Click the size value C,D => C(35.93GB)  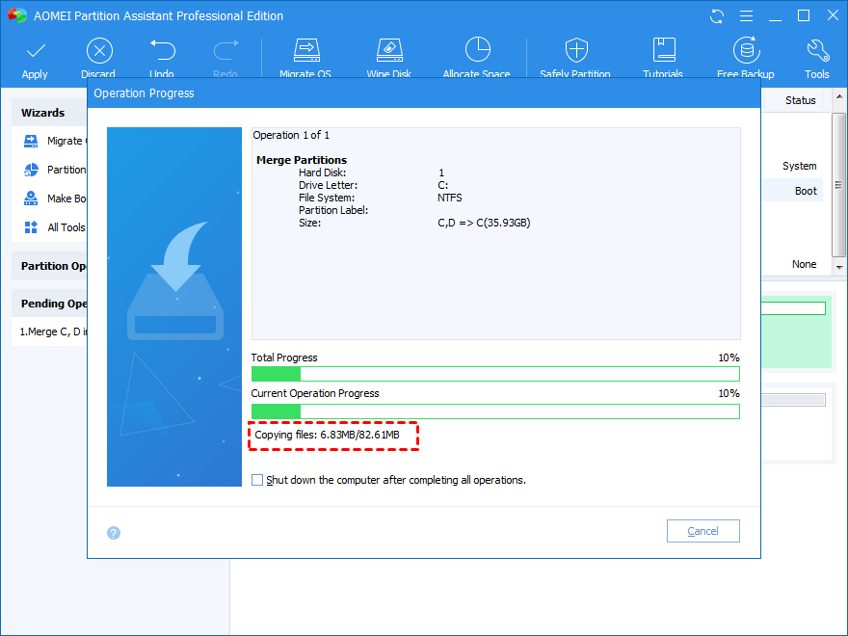pos(484,223)
